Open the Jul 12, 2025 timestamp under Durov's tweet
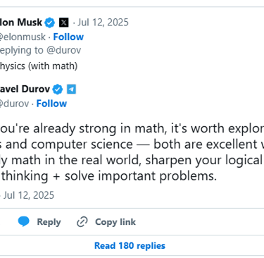Viewport: 264px width, 258px height. [29, 195]
